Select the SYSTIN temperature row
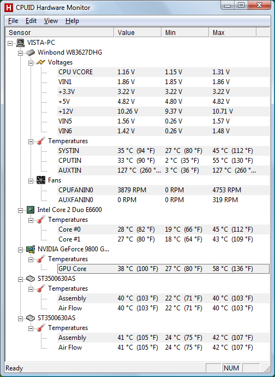Viewport: 275px width, 377px height. coord(163,151)
